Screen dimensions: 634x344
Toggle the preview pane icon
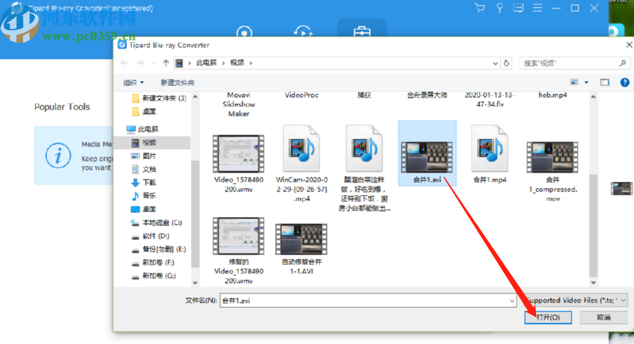pos(604,83)
